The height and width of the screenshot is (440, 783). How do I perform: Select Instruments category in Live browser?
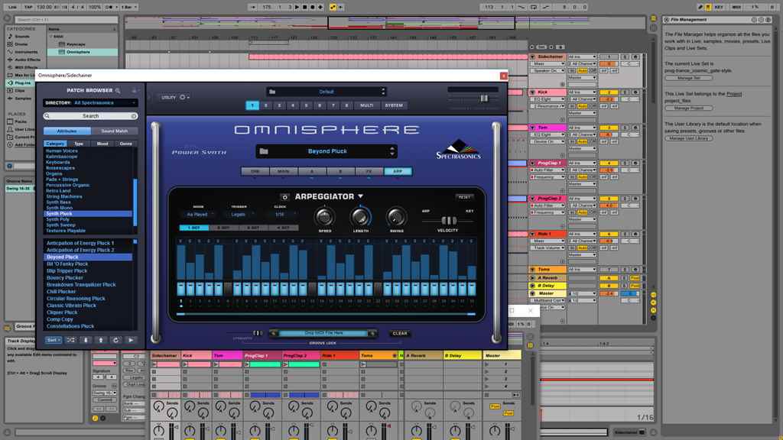click(x=26, y=52)
